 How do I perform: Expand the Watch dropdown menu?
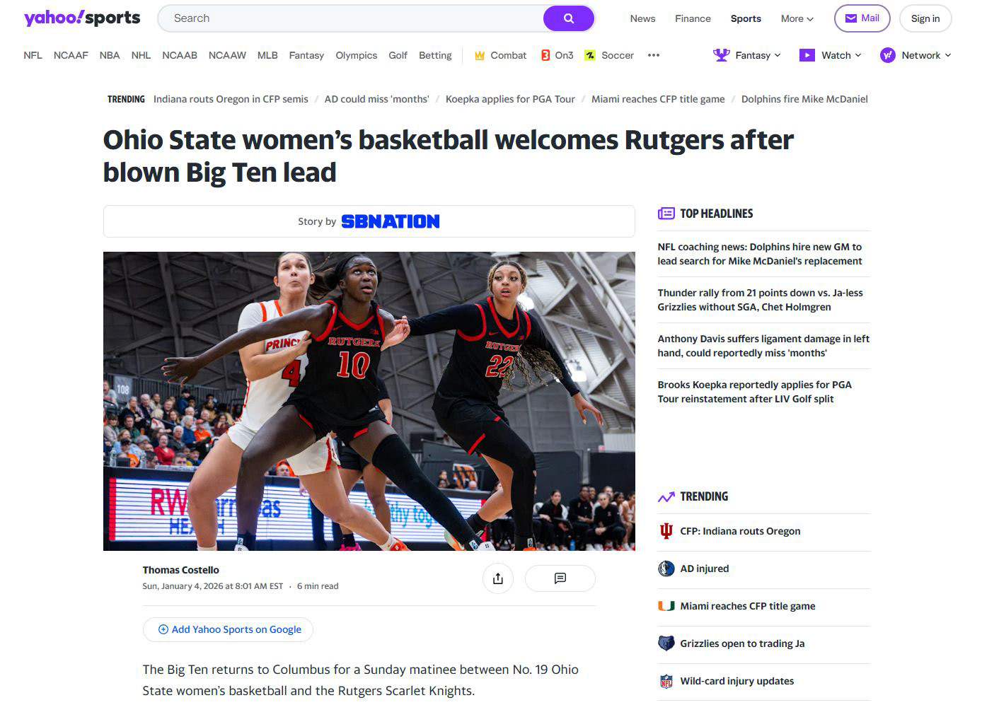pyautogui.click(x=831, y=55)
